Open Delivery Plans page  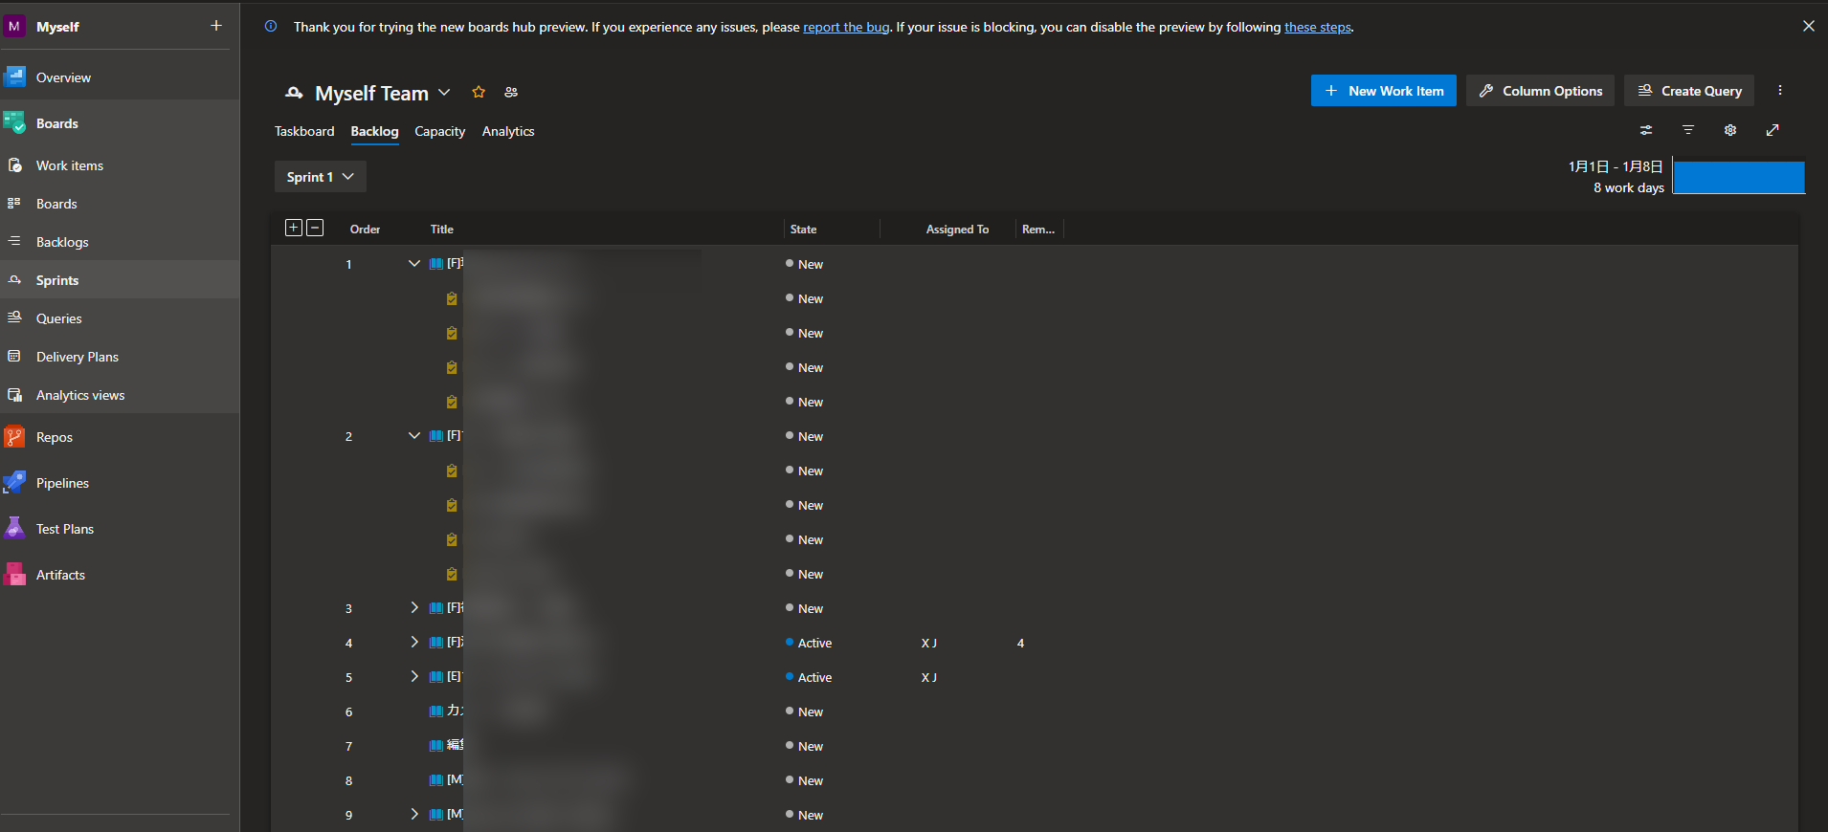pos(120,357)
